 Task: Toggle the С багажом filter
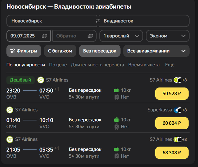[60, 51]
